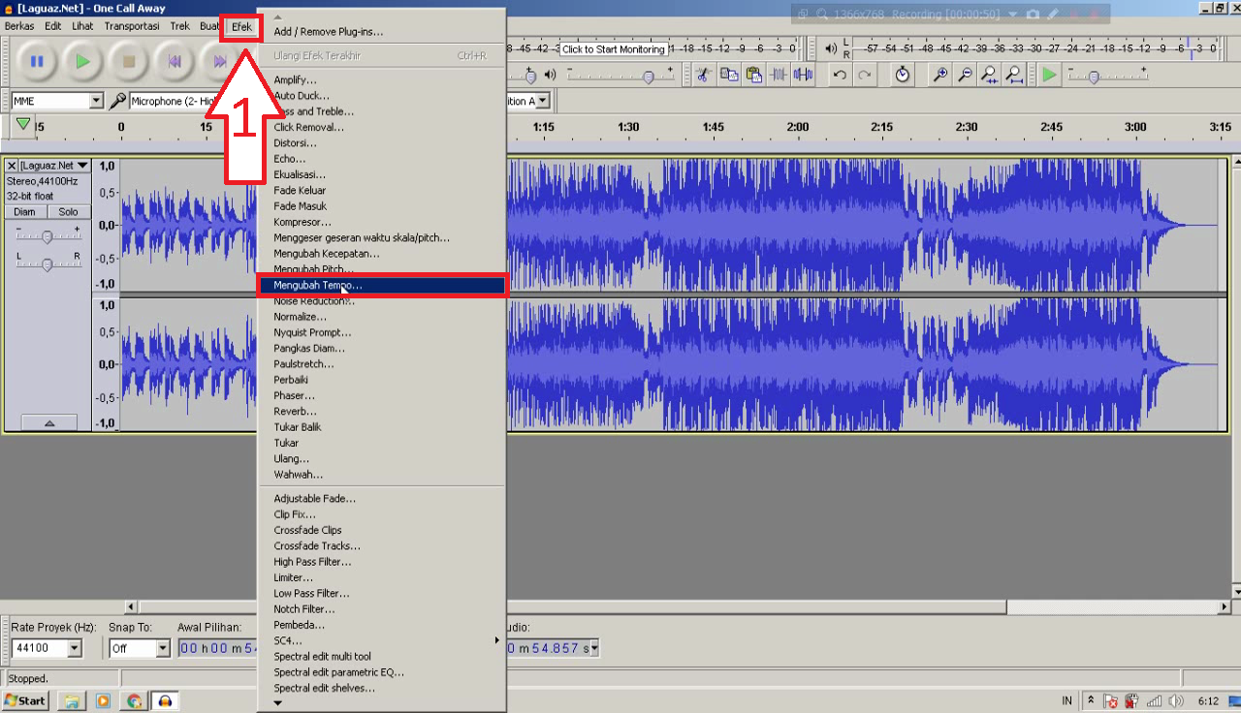Image resolution: width=1241 pixels, height=713 pixels.
Task: Toggle Solo on the Laguaz.Net track
Action: tap(68, 212)
